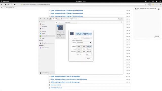The width and height of the screenshot is (162, 91).
Task: Close the file properties dialog
Action: click(x=89, y=59)
